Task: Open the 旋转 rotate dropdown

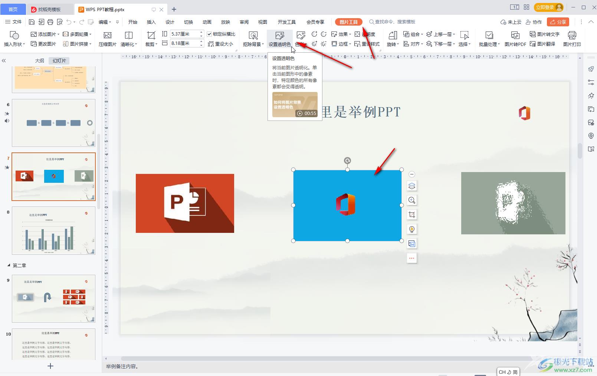Action: point(393,39)
